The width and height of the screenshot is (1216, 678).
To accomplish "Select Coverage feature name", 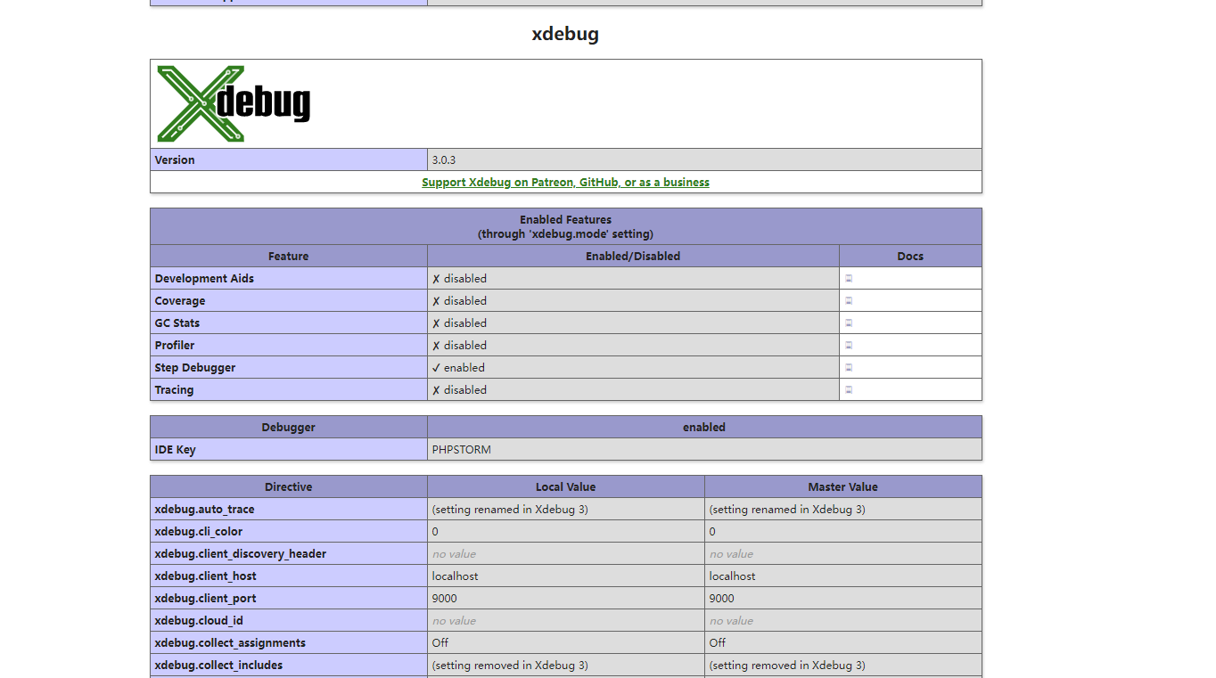I will tap(180, 301).
